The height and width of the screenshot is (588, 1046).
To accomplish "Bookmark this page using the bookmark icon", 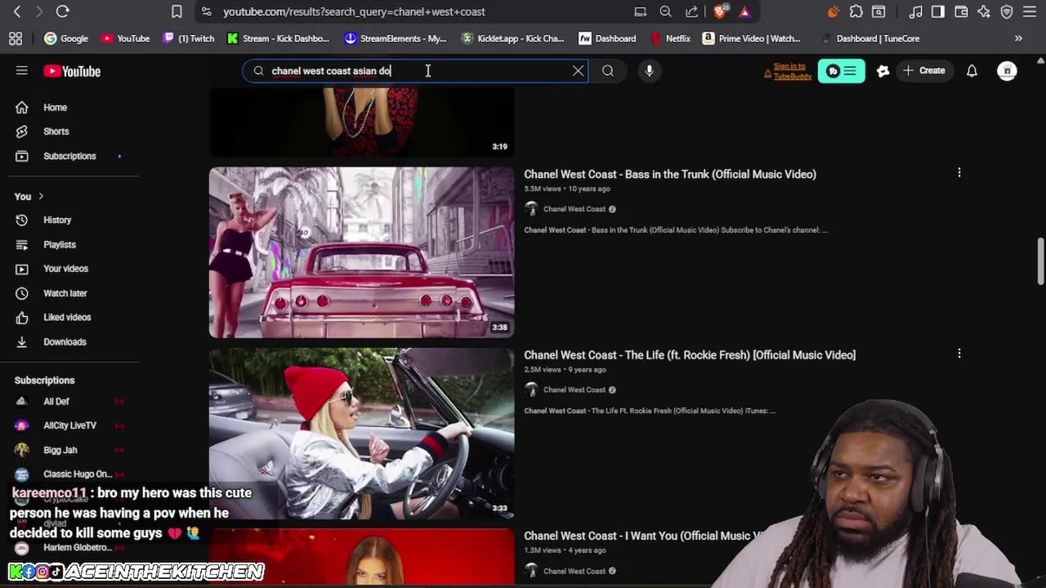I will (x=177, y=11).
